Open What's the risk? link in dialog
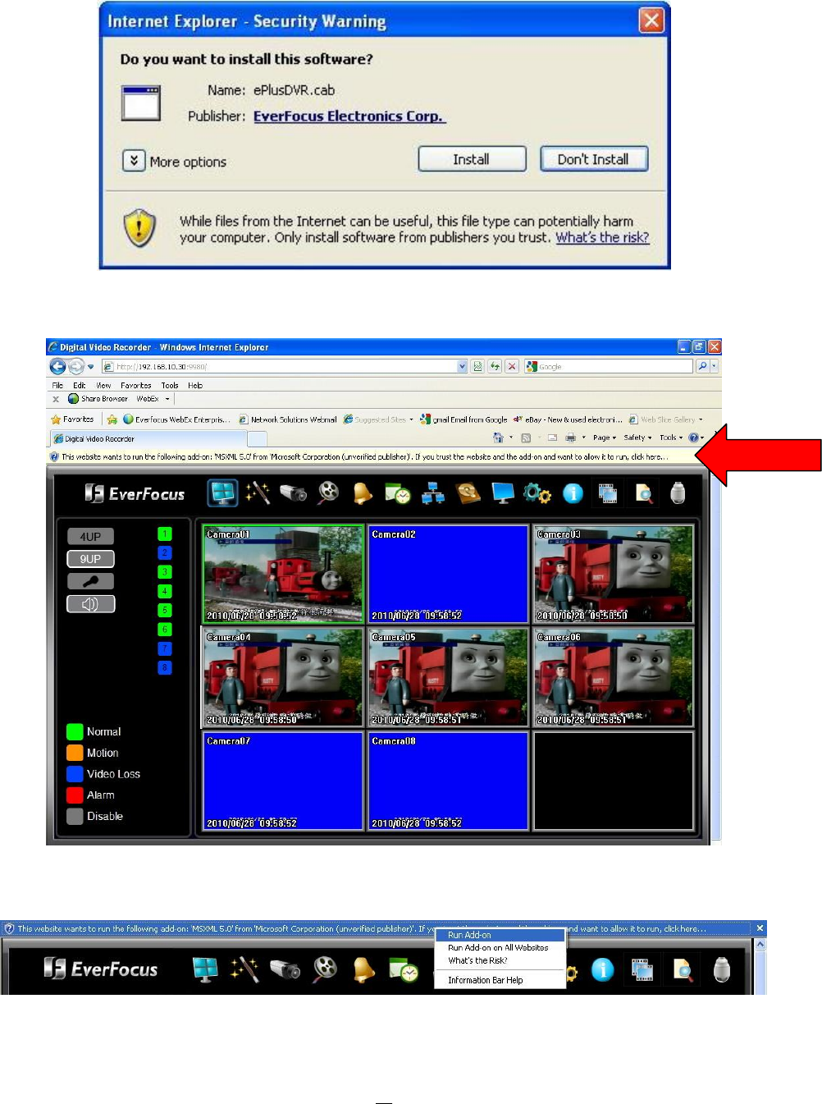The image size is (822, 1104). (602, 237)
